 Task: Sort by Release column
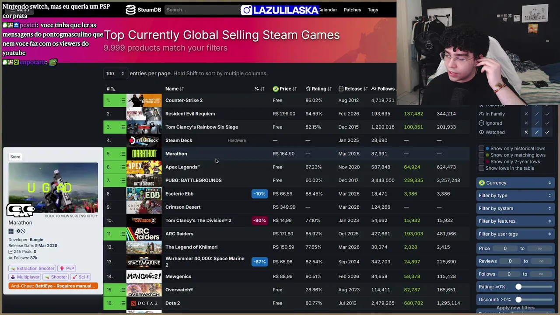pos(353,89)
